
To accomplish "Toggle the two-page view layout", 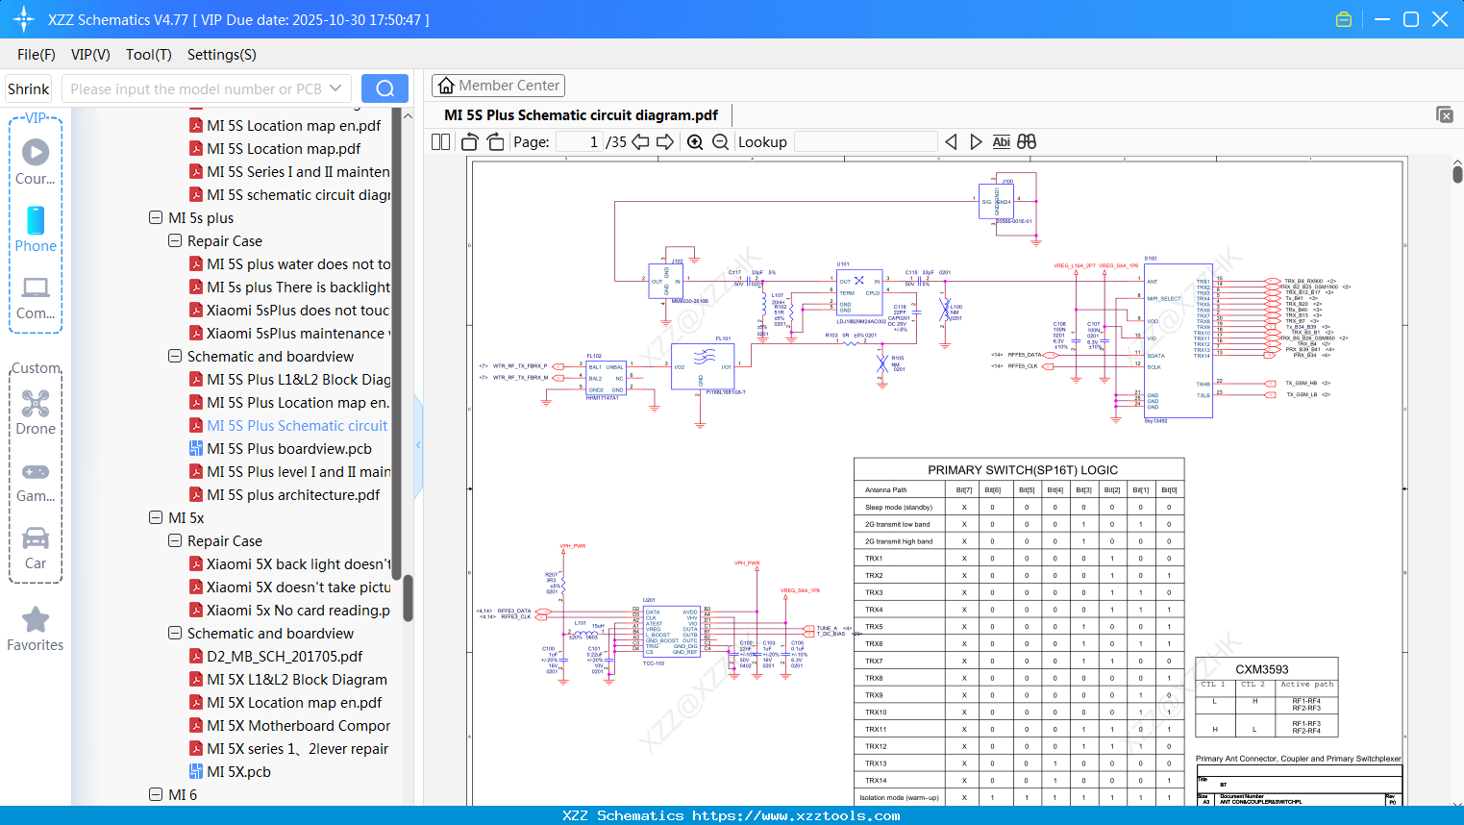I will coord(439,141).
